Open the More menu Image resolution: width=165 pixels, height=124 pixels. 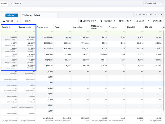[27, 21]
